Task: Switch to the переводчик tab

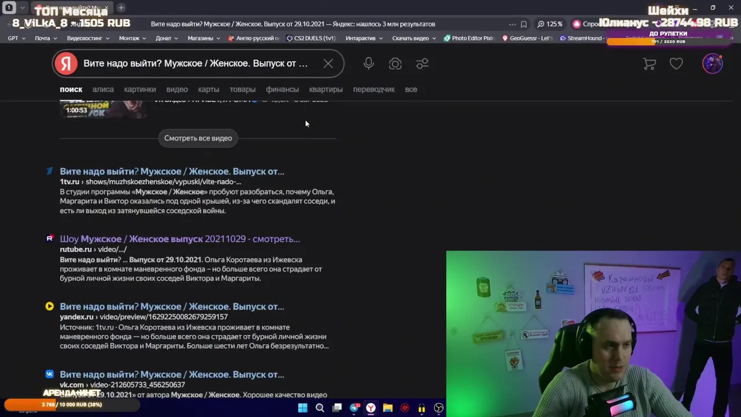Action: click(374, 89)
